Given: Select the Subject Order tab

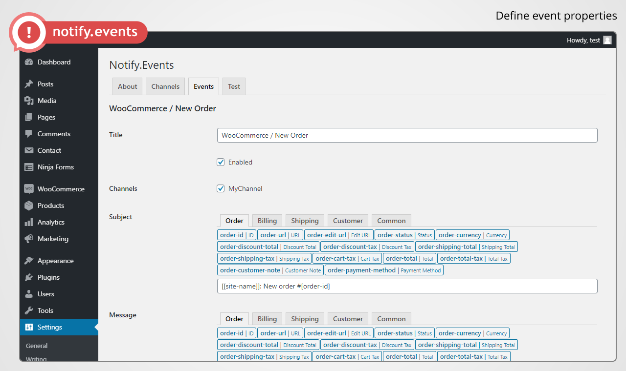Looking at the screenshot, I should point(234,221).
